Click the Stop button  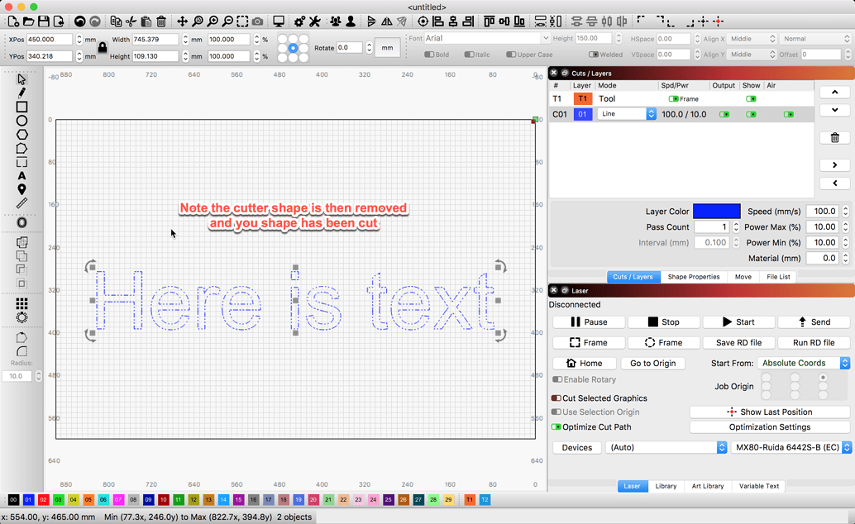[663, 322]
